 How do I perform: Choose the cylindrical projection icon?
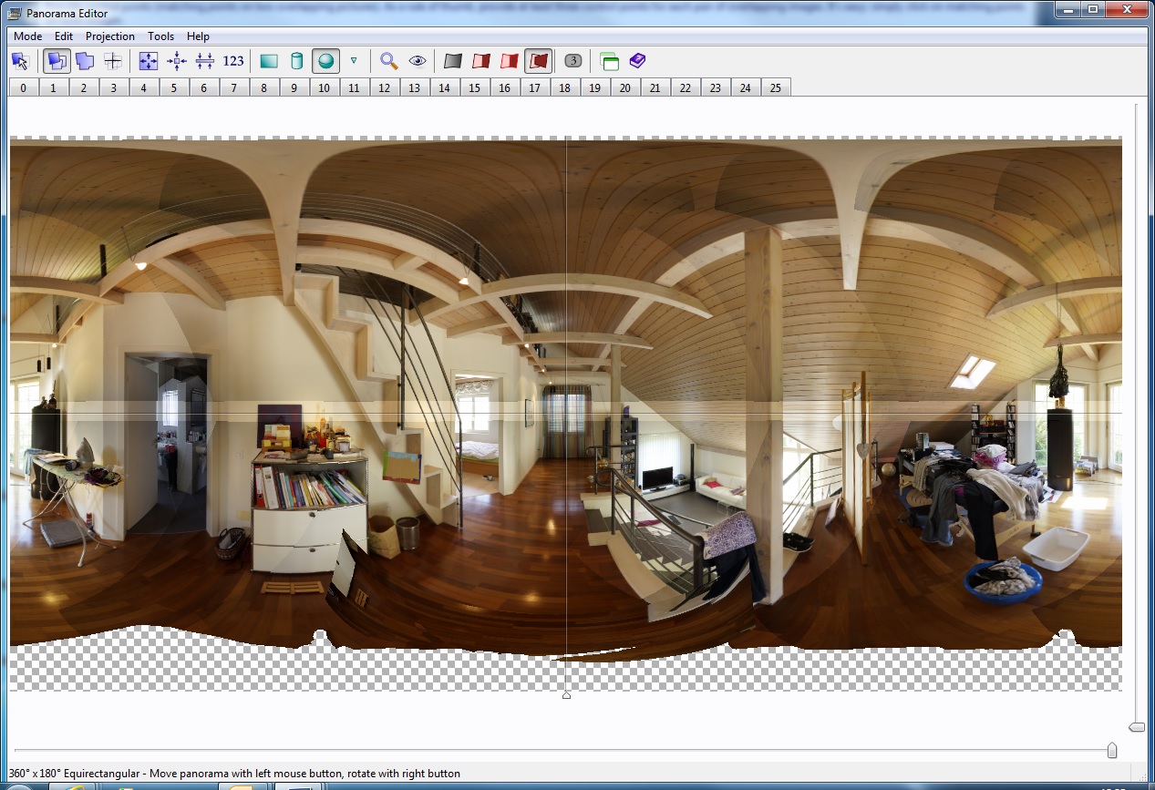pos(296,61)
